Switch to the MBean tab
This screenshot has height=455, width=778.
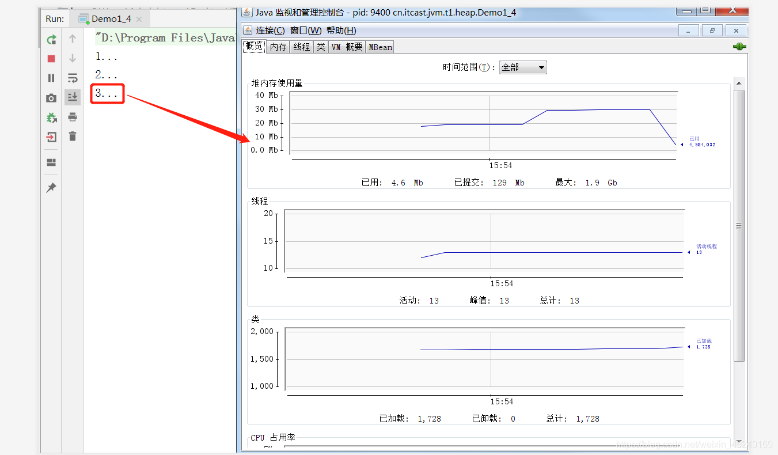point(381,47)
